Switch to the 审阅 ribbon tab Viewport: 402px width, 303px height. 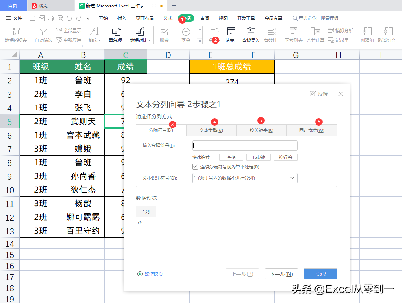[205, 18]
